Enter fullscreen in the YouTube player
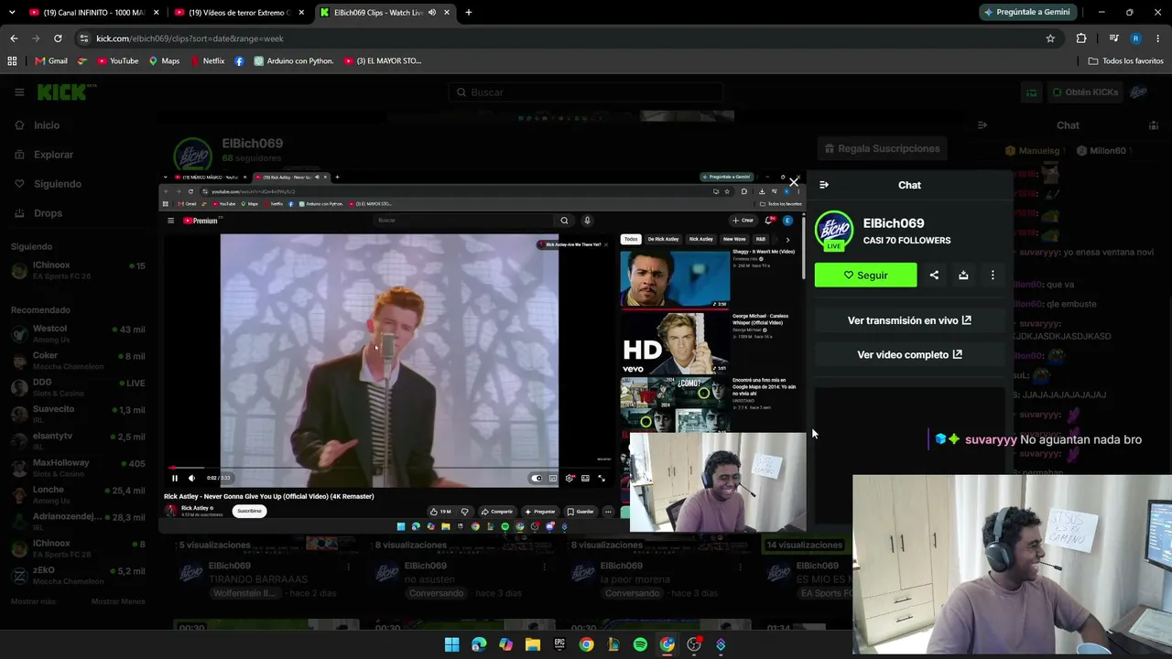Screen dimensions: 1172x659 pos(602,478)
